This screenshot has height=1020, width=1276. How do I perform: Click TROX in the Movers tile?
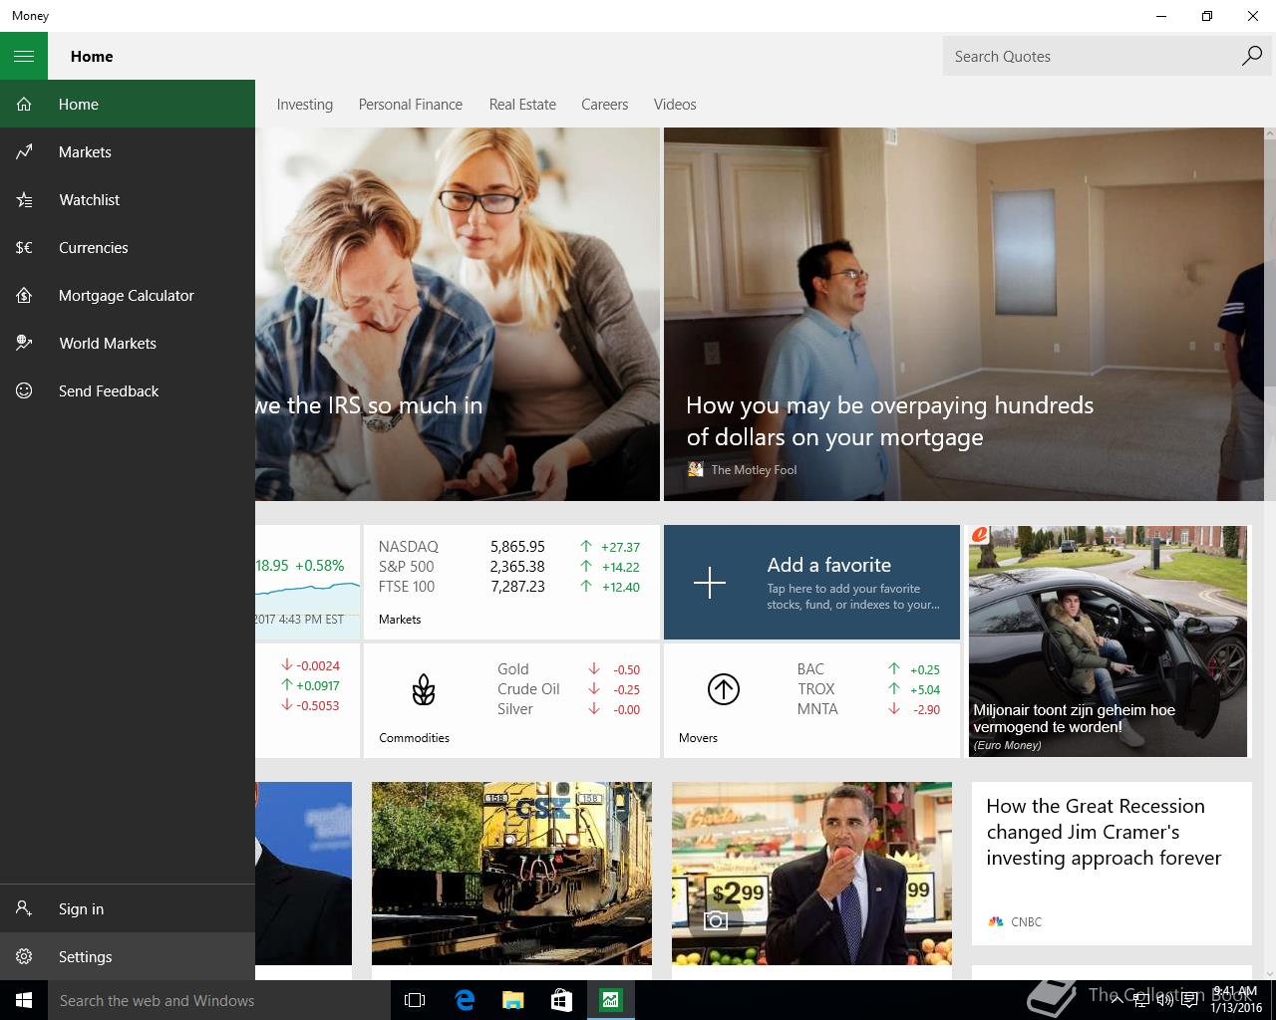[815, 688]
